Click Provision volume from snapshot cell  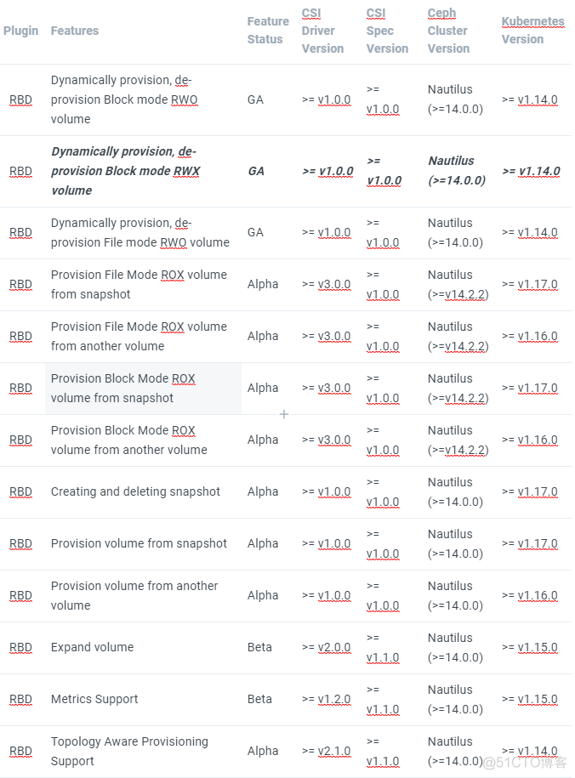click(x=139, y=543)
